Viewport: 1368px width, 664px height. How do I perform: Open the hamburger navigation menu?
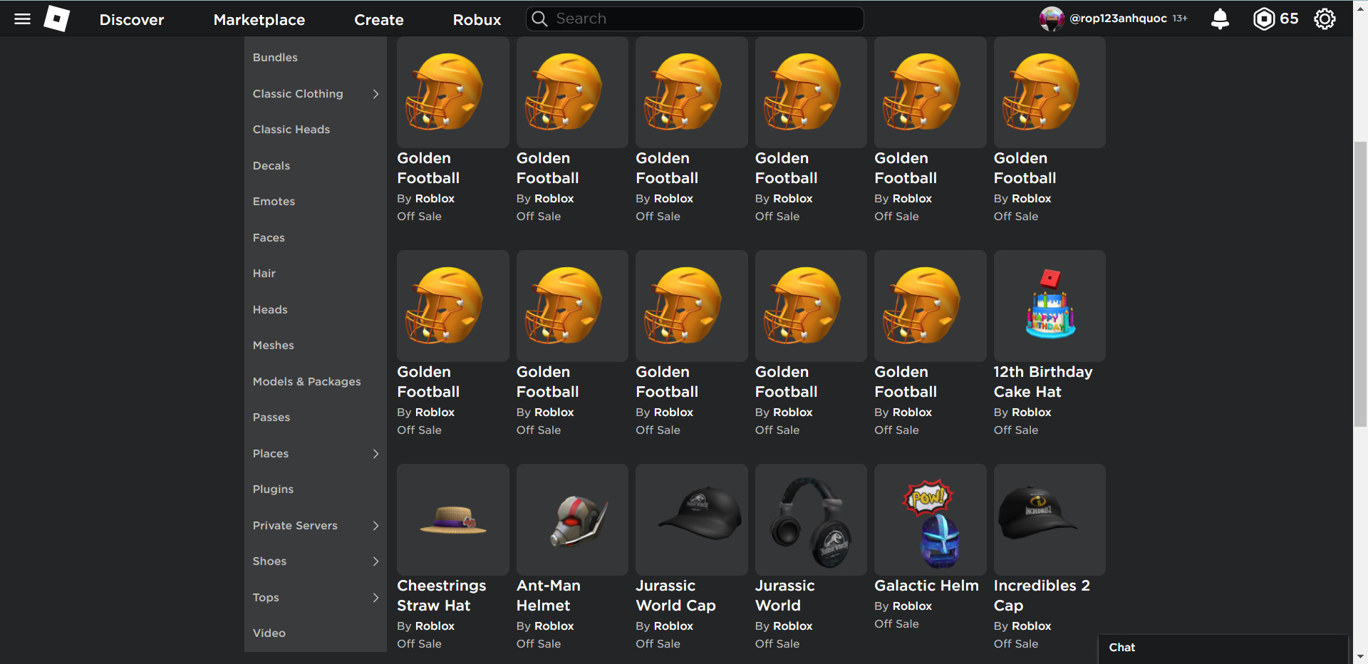[x=23, y=19]
